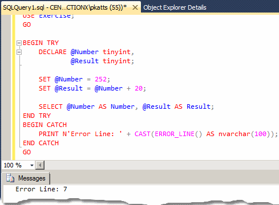
Task: Click '@Number tinyint,' in DECLARE line
Action: pos(102,52)
